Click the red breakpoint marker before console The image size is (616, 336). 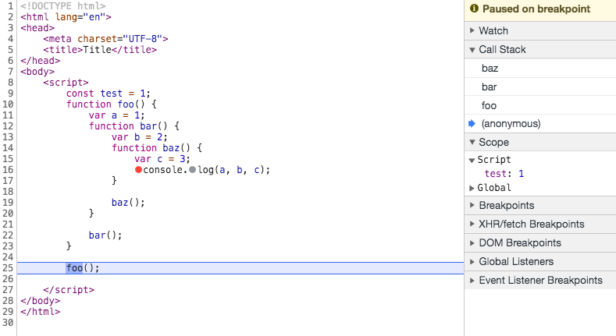[138, 170]
